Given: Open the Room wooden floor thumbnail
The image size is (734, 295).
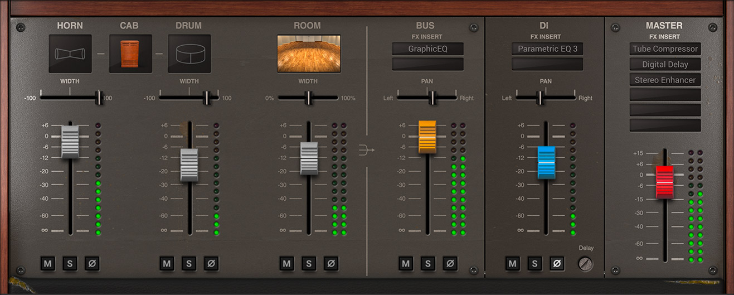Looking at the screenshot, I should click(x=308, y=54).
